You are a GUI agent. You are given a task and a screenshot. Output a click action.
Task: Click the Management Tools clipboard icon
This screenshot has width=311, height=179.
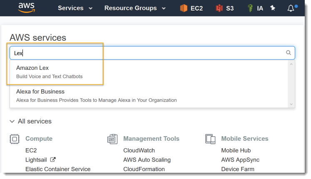(x=112, y=139)
